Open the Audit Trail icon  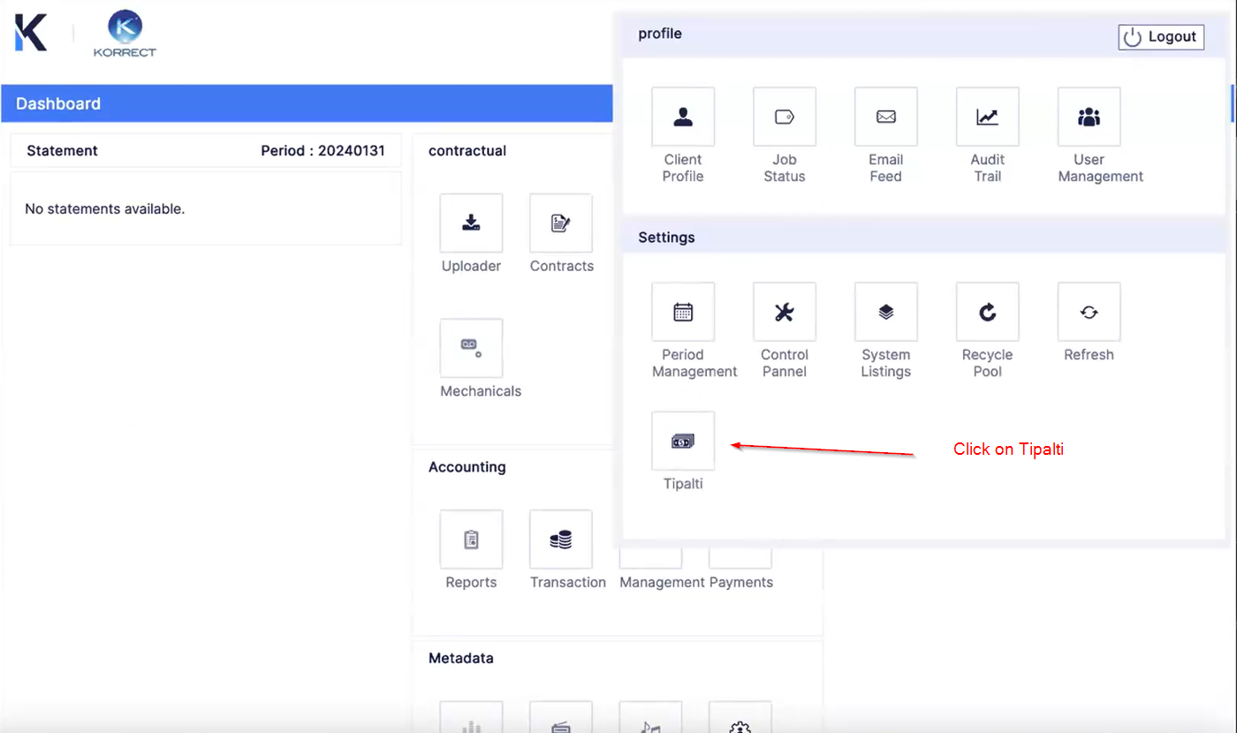pos(987,117)
